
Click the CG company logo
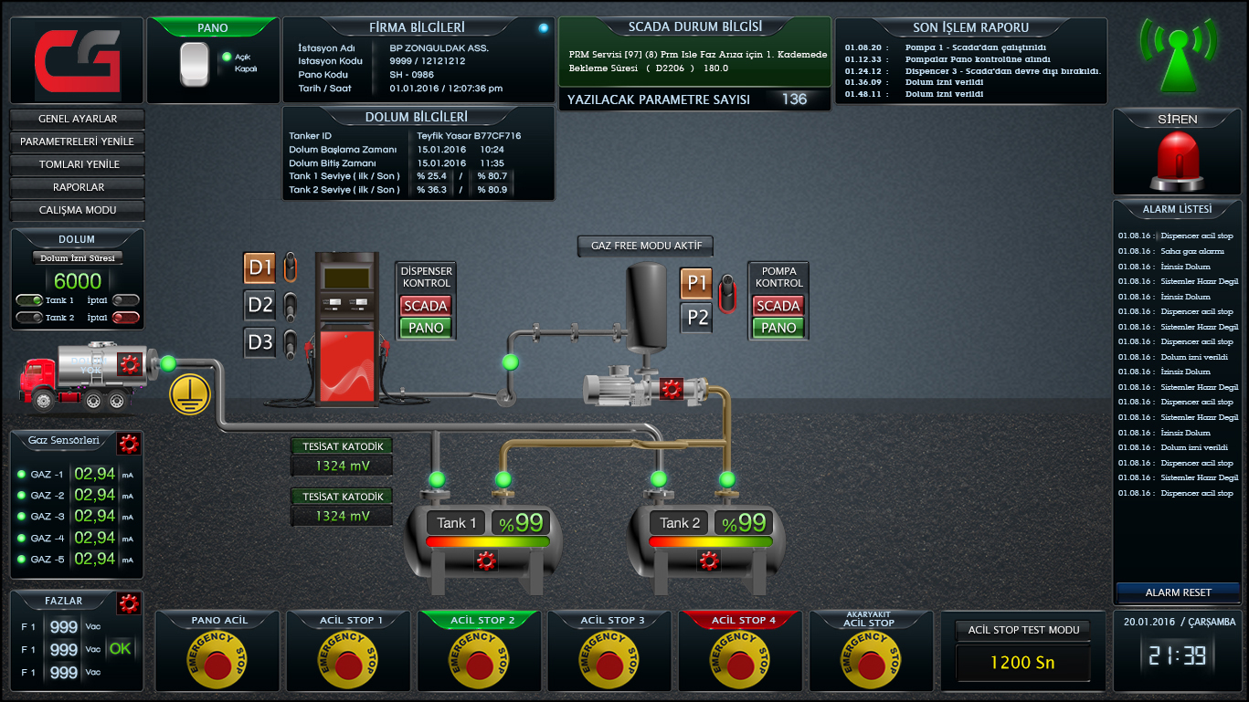tap(76, 58)
